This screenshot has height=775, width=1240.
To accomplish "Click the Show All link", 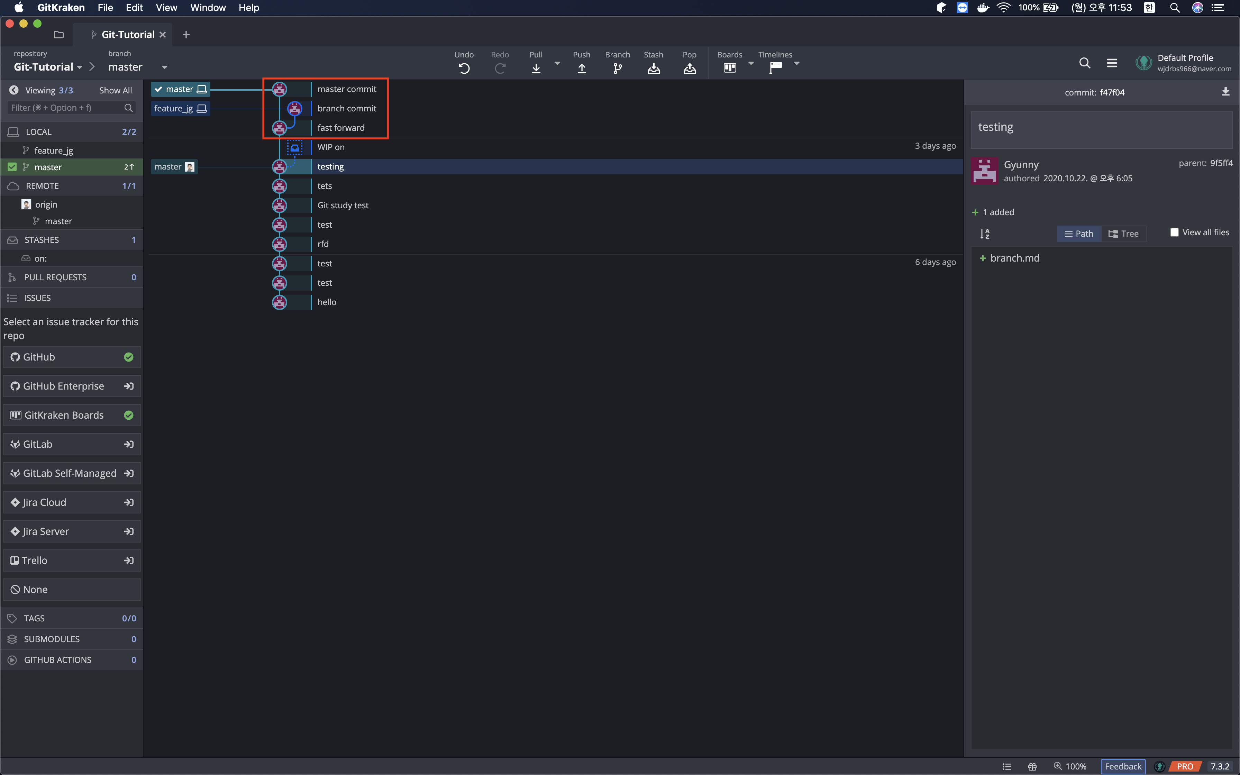I will (x=115, y=90).
